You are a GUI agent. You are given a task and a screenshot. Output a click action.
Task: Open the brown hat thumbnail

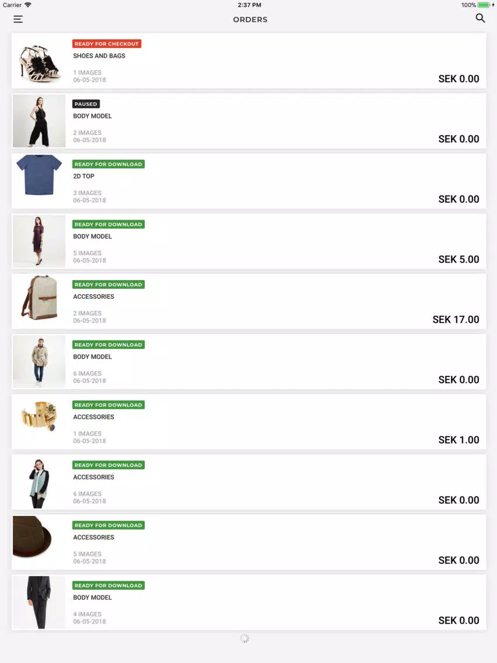coord(39,542)
